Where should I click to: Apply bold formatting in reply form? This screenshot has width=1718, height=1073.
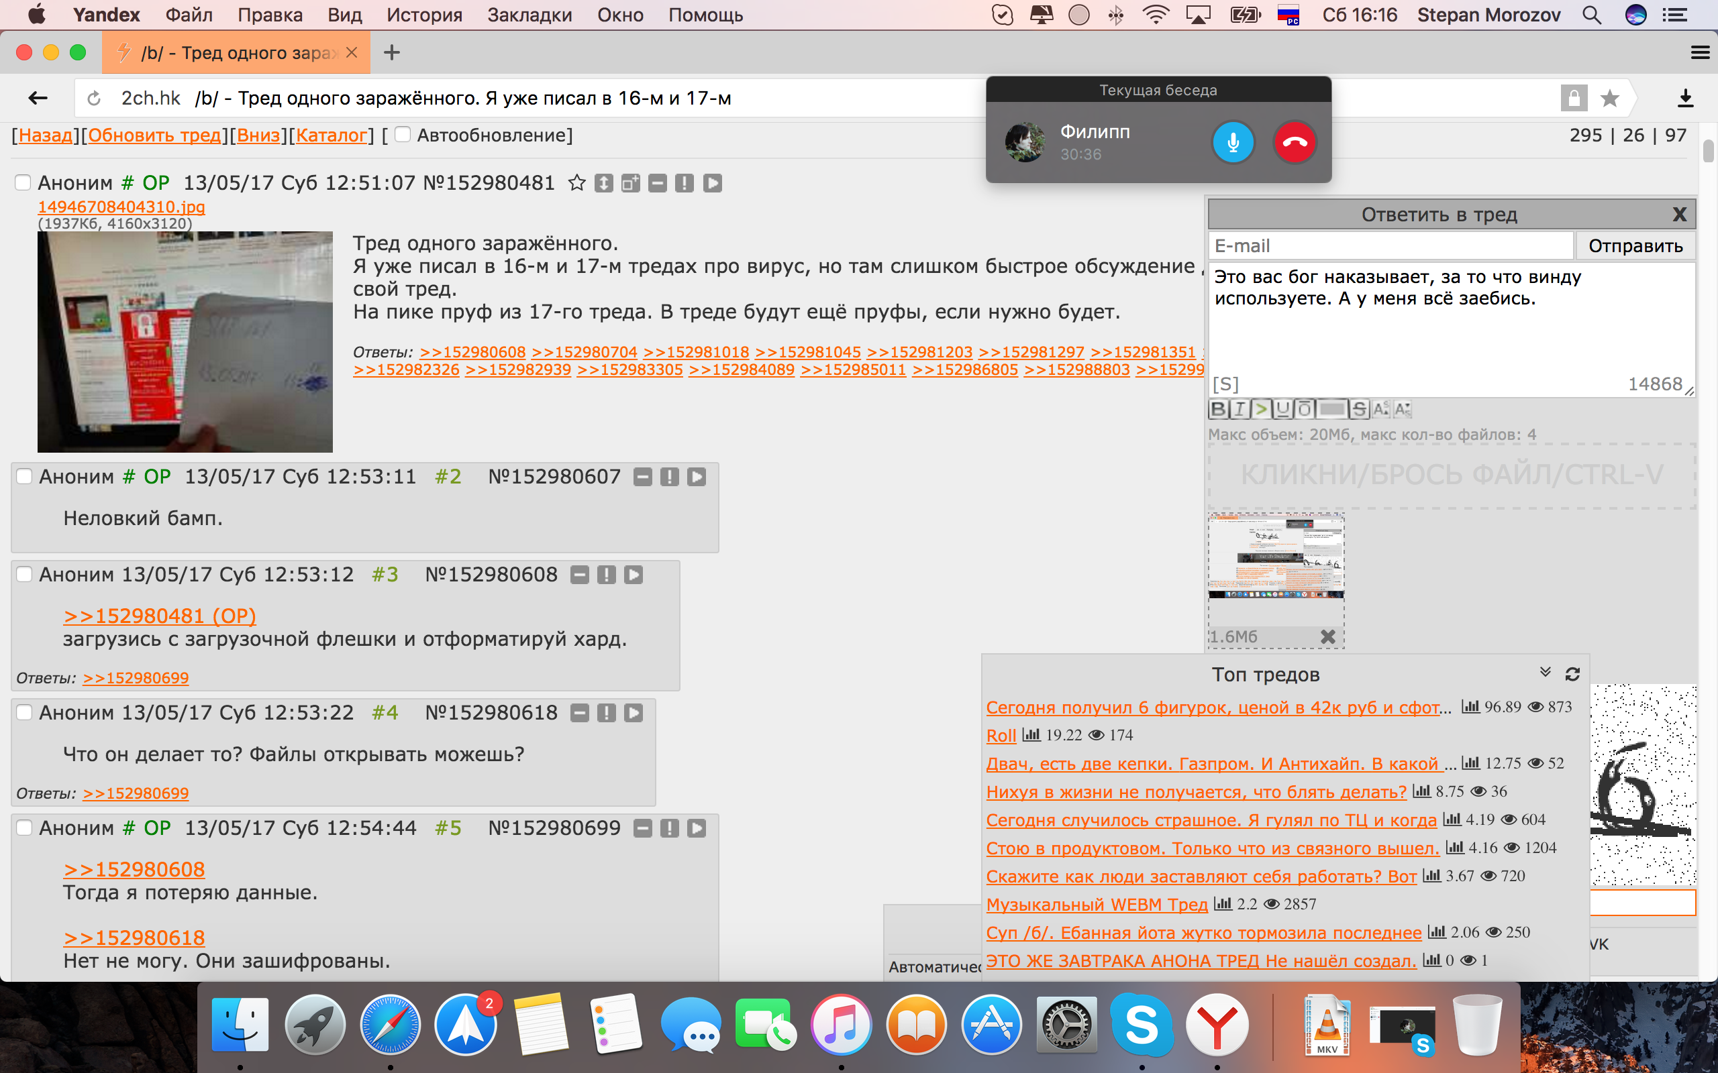(x=1218, y=410)
